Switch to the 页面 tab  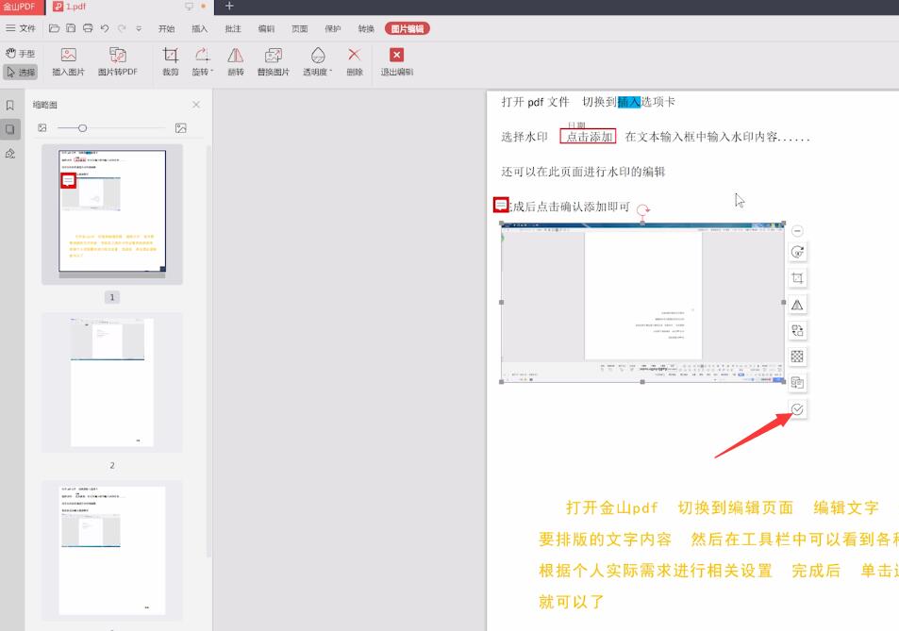pos(299,28)
